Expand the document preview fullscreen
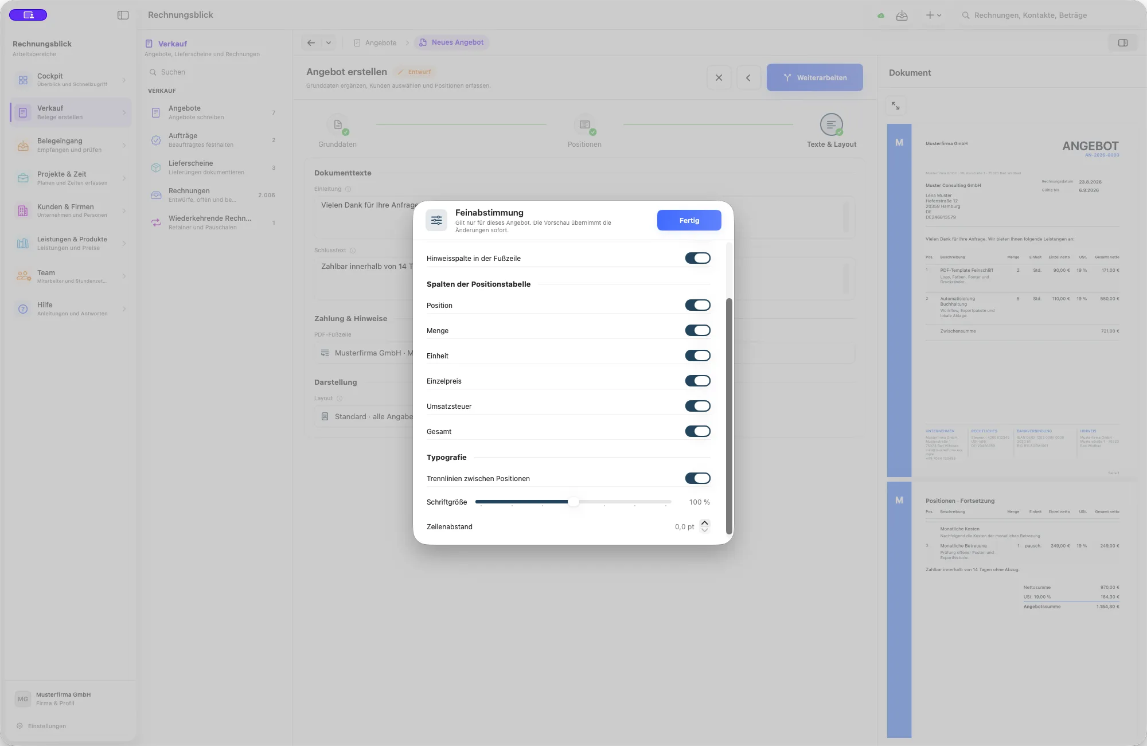This screenshot has width=1147, height=746. (896, 106)
